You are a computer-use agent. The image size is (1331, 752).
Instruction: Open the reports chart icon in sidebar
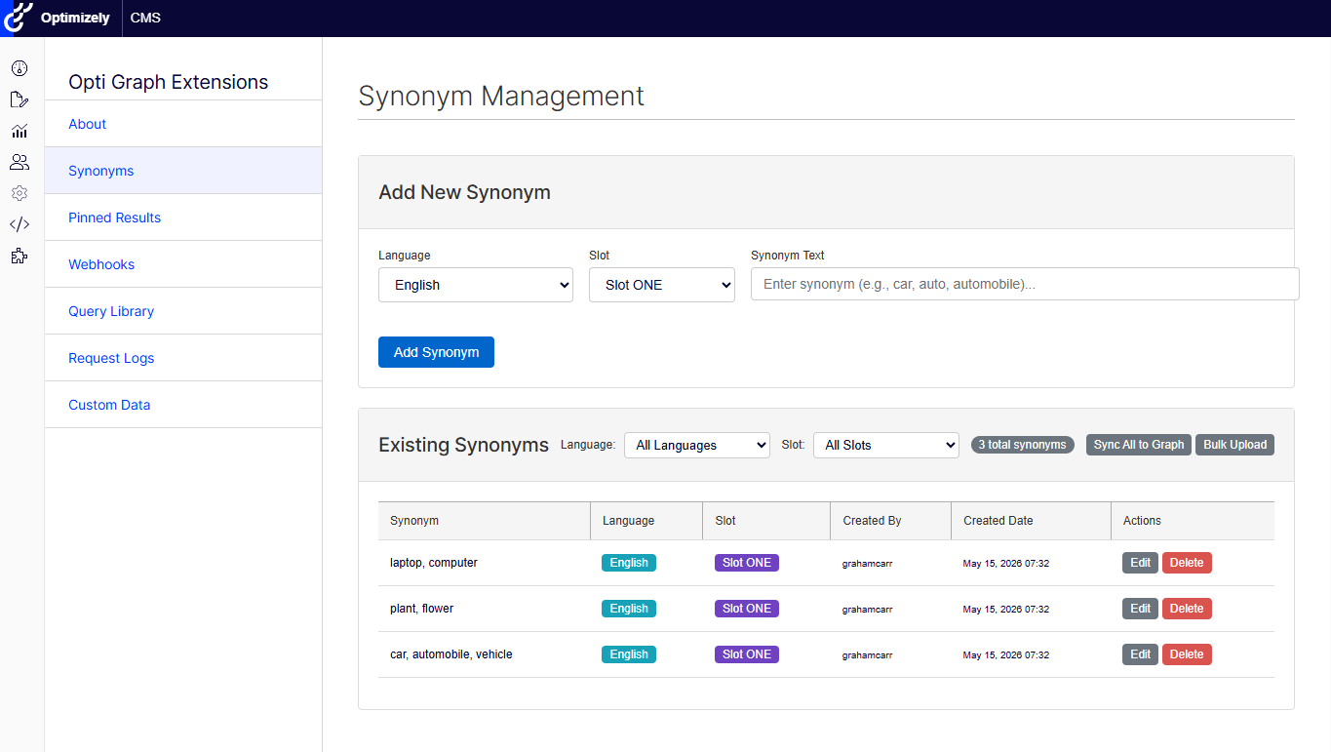(20, 131)
